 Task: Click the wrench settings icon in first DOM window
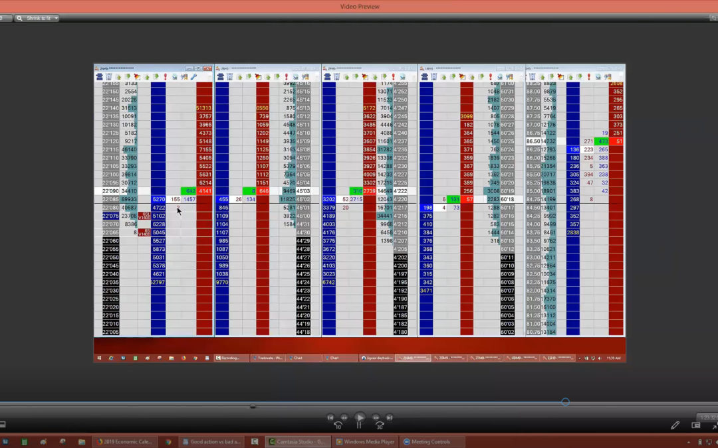[x=193, y=77]
